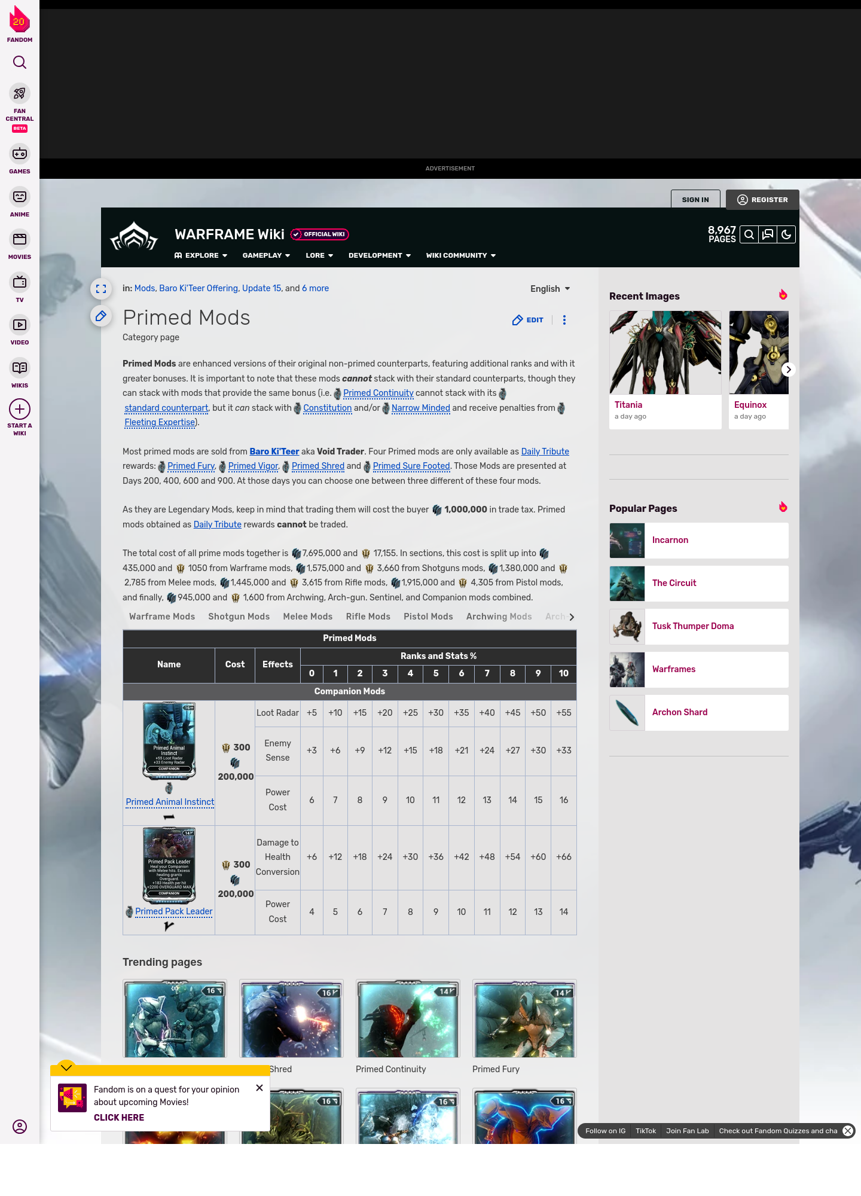
Task: Close the Fandom movie survey popup
Action: 259,1088
